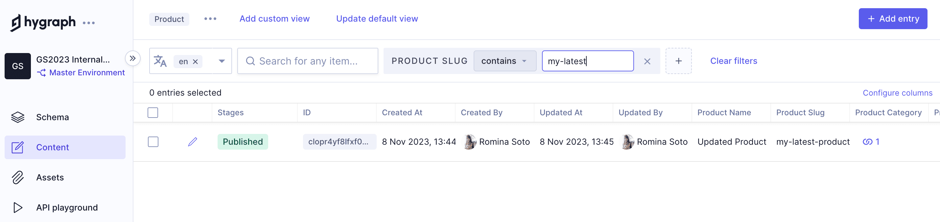Image resolution: width=940 pixels, height=222 pixels.
Task: Click the Clear filters link
Action: point(733,61)
